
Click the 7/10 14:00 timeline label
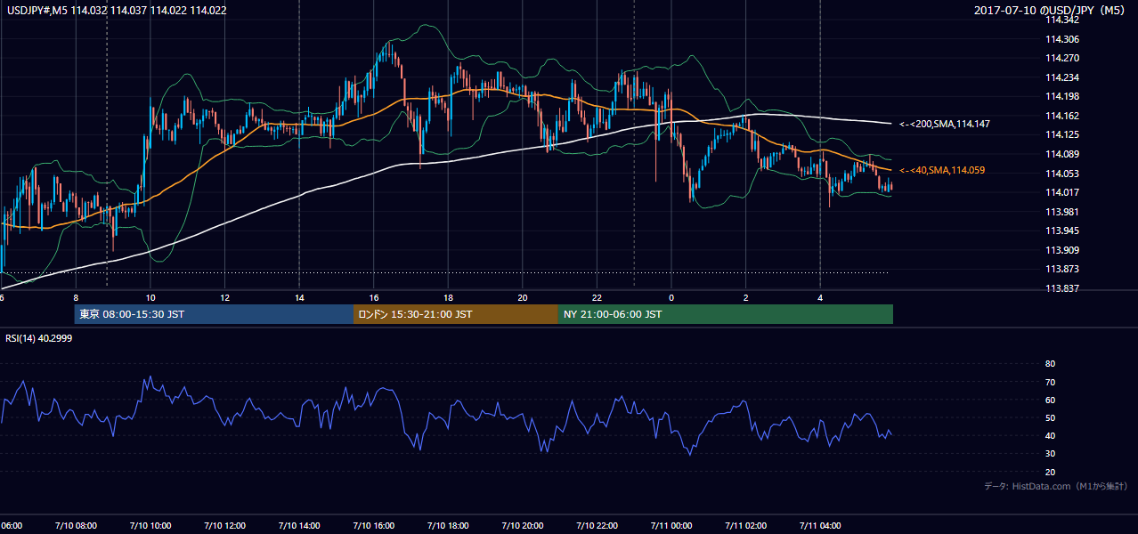298,526
